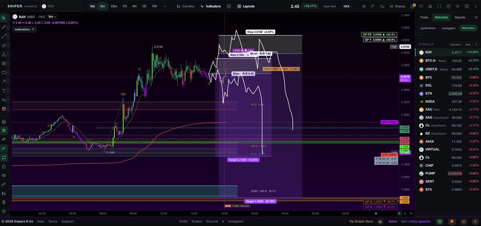Open the Discord link in footer
The image size is (481, 226).
(212, 222)
